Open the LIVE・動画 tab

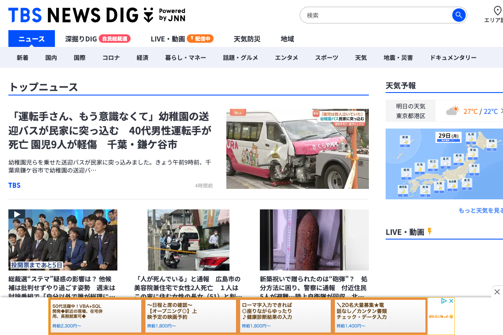(x=168, y=39)
